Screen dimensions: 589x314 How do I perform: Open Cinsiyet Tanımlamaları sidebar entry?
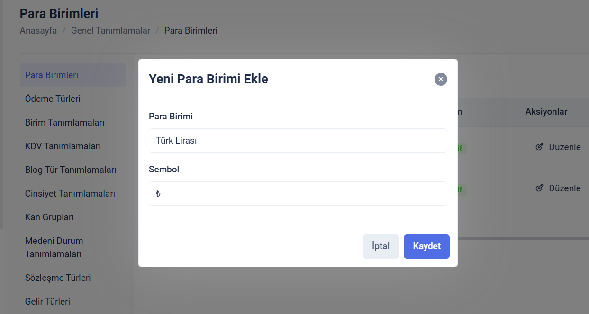[x=70, y=194]
